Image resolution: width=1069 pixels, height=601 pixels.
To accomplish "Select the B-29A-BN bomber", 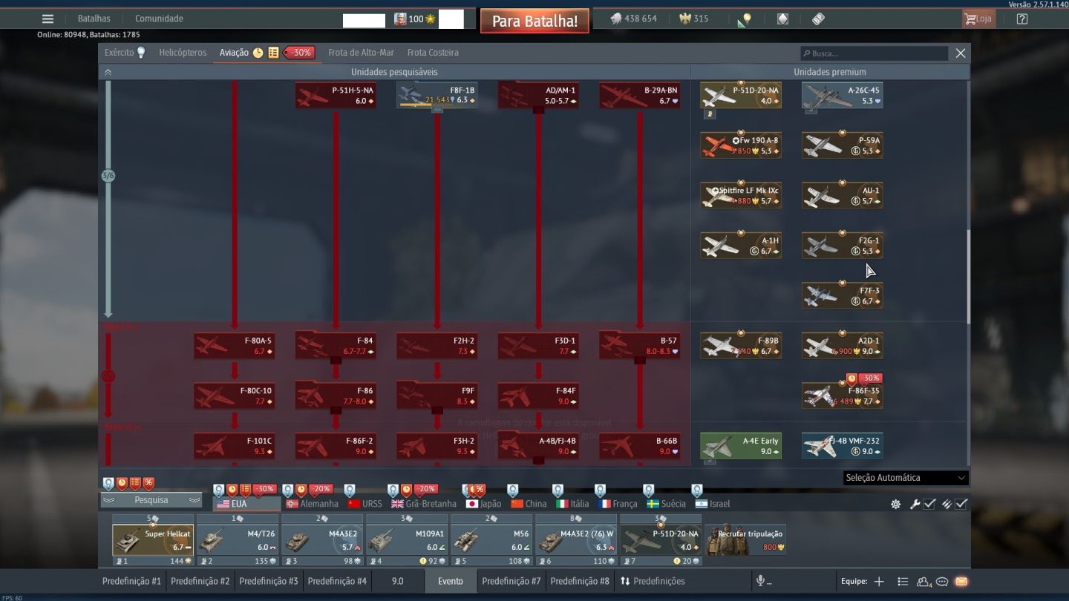I will 640,95.
